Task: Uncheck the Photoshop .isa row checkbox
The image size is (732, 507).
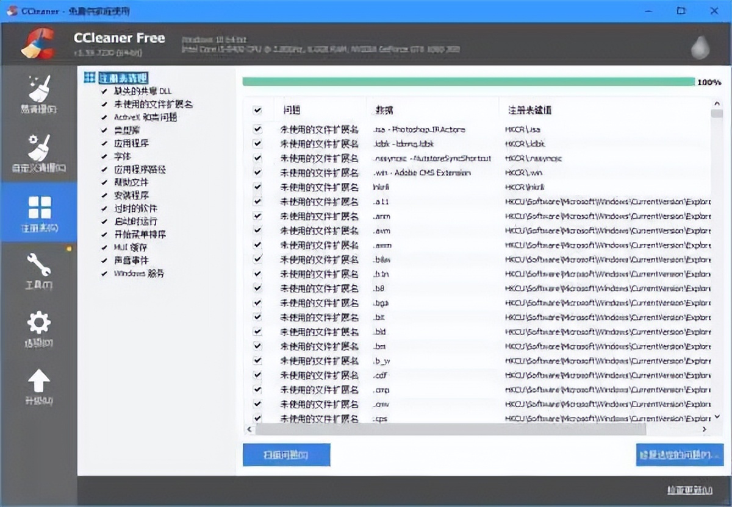Action: tap(257, 129)
